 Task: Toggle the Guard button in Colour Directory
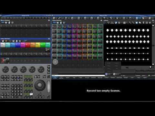(x=10, y=41)
